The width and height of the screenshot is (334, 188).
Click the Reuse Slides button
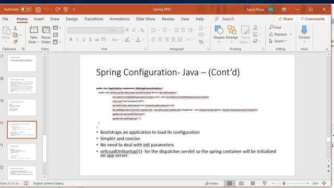[46, 35]
